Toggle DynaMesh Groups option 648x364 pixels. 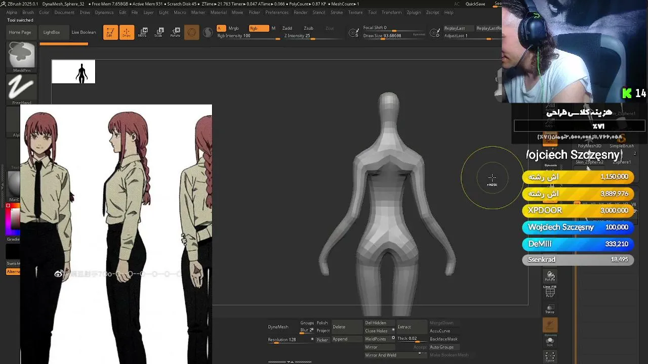(307, 323)
